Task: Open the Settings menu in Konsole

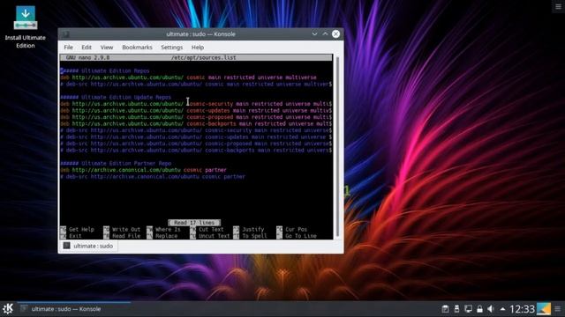Action: click(x=171, y=47)
